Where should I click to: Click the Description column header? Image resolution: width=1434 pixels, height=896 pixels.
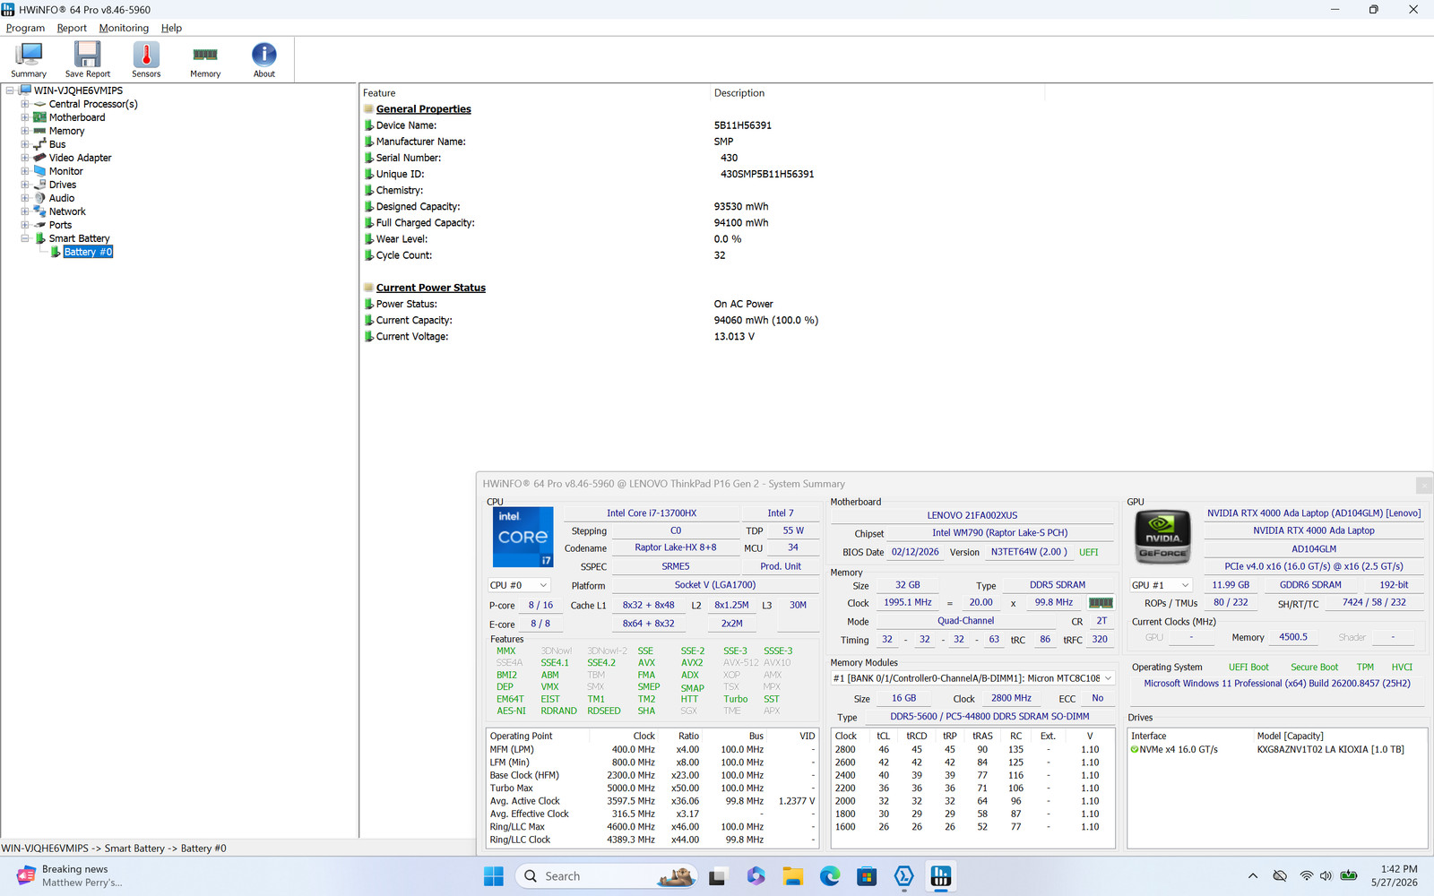pos(877,93)
